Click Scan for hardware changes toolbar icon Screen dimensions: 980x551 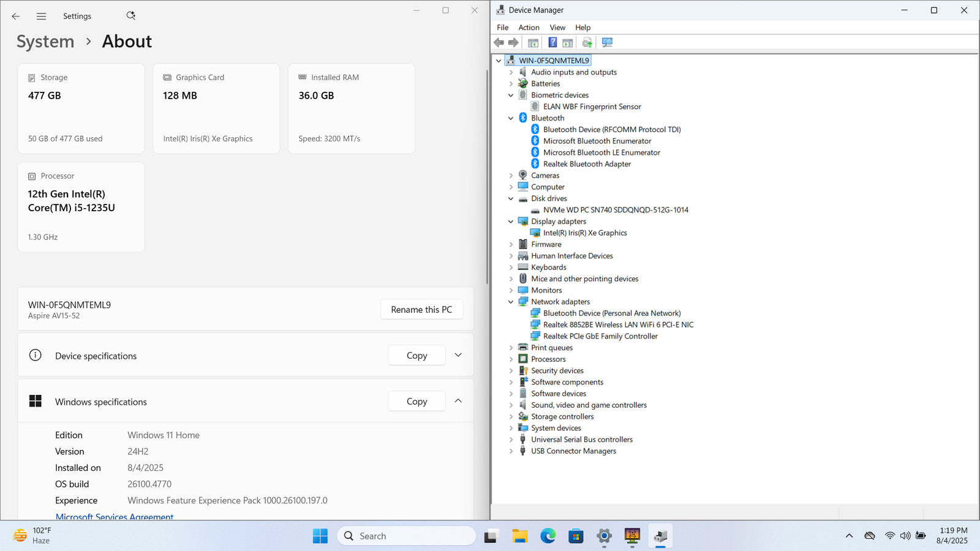point(607,42)
